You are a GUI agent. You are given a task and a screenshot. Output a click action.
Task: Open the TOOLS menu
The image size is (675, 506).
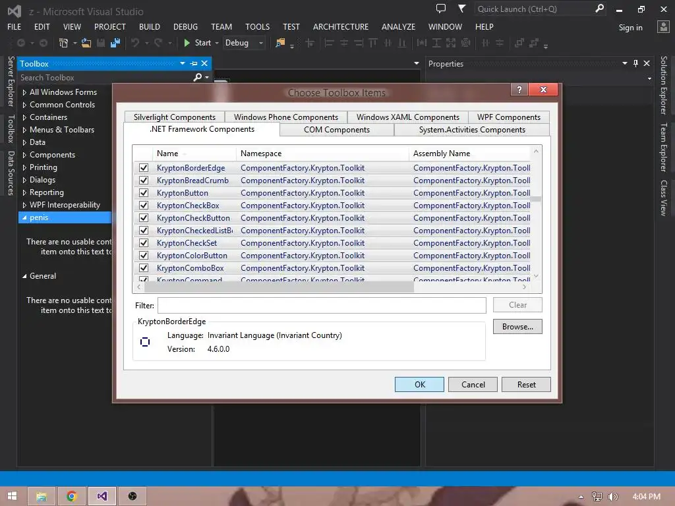pos(258,26)
